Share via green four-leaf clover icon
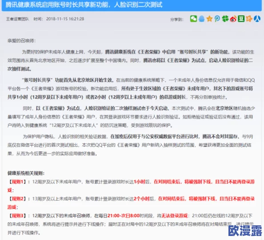264x240 pixels. click(x=225, y=19)
